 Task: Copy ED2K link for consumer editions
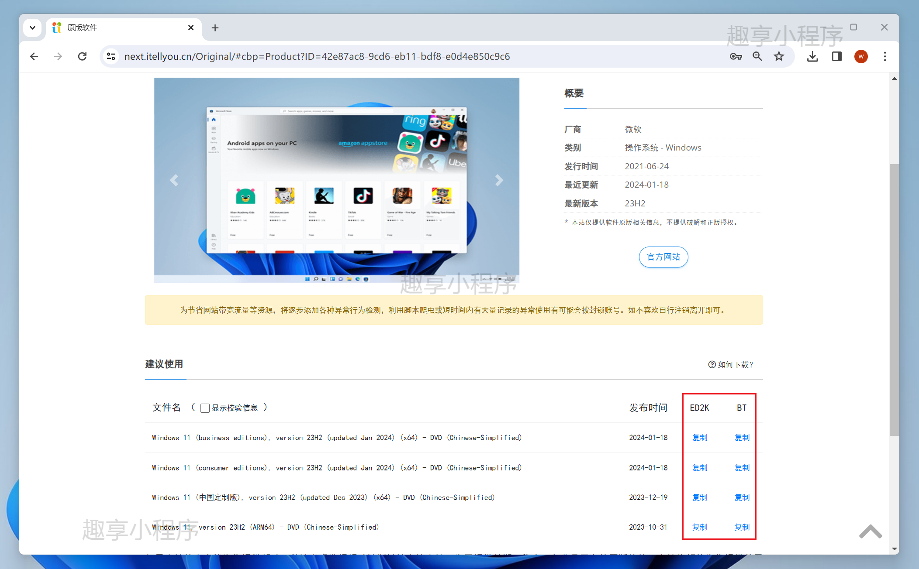click(700, 468)
